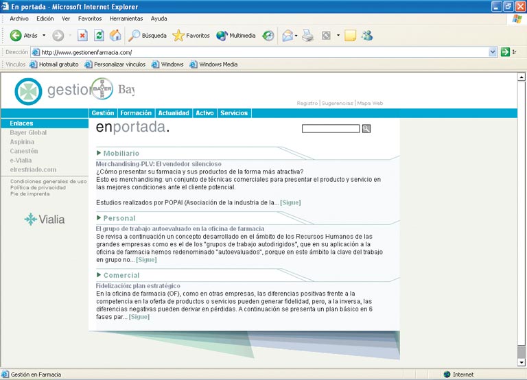This screenshot has height=380, width=527.
Task: Open the address bar dropdown arrow
Action: (493, 52)
